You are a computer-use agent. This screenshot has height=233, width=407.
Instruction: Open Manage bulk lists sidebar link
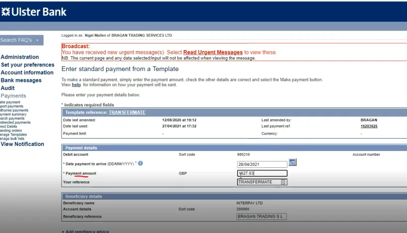[12, 139]
